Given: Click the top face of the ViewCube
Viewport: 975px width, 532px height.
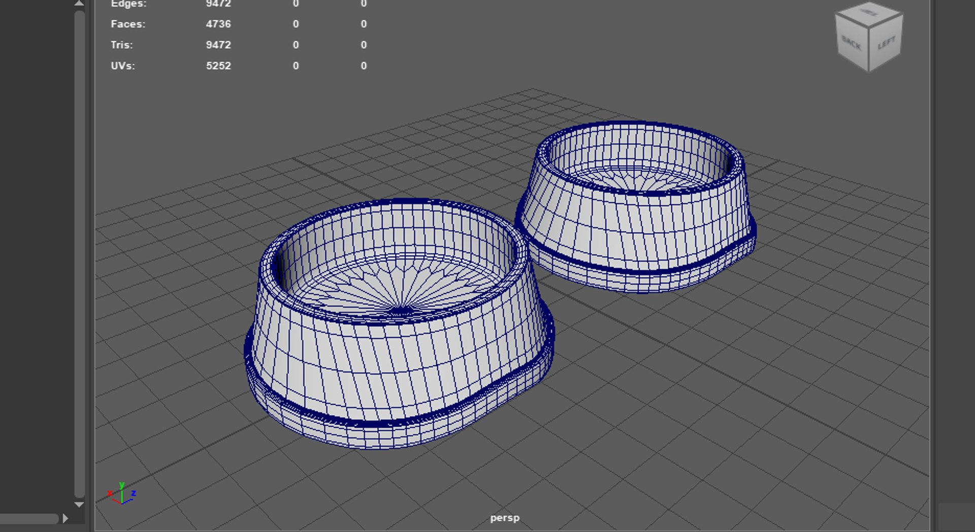Looking at the screenshot, I should [869, 14].
